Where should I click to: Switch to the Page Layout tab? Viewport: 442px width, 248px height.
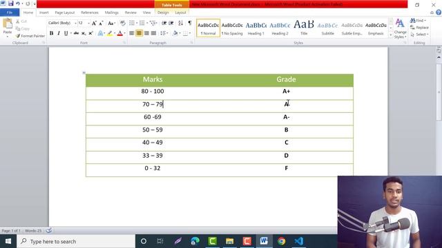[x=64, y=12]
